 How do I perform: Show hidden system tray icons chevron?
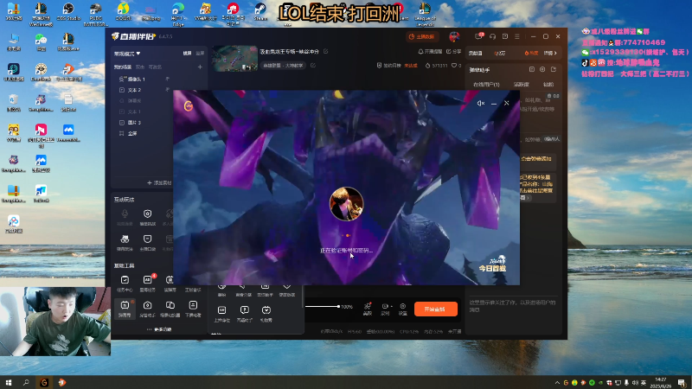pos(557,383)
